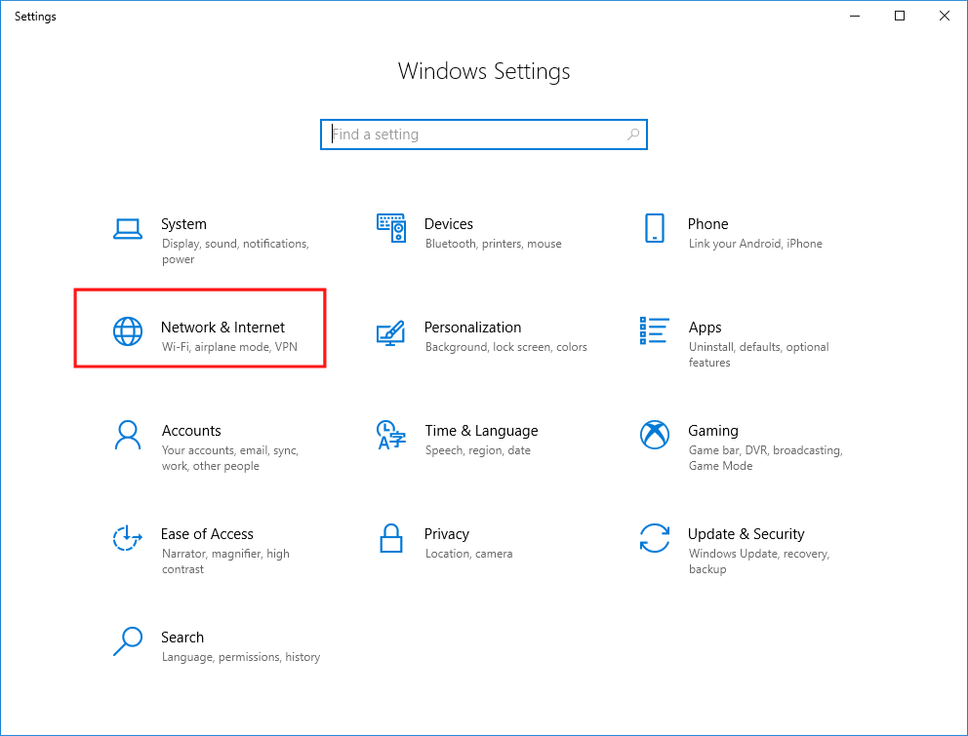
Task: Click the Time & Language icon
Action: pos(391,436)
